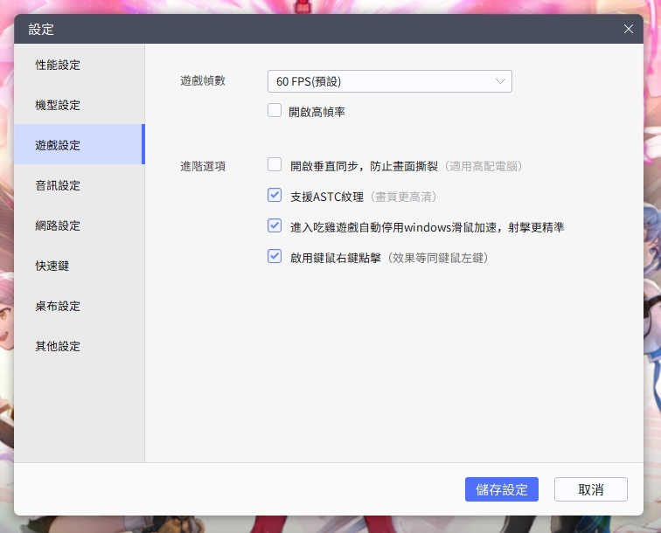Click the 進階選項 section label

(x=202, y=166)
